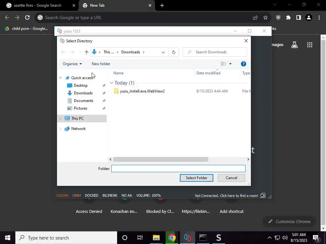Create a New folder

tap(101, 64)
